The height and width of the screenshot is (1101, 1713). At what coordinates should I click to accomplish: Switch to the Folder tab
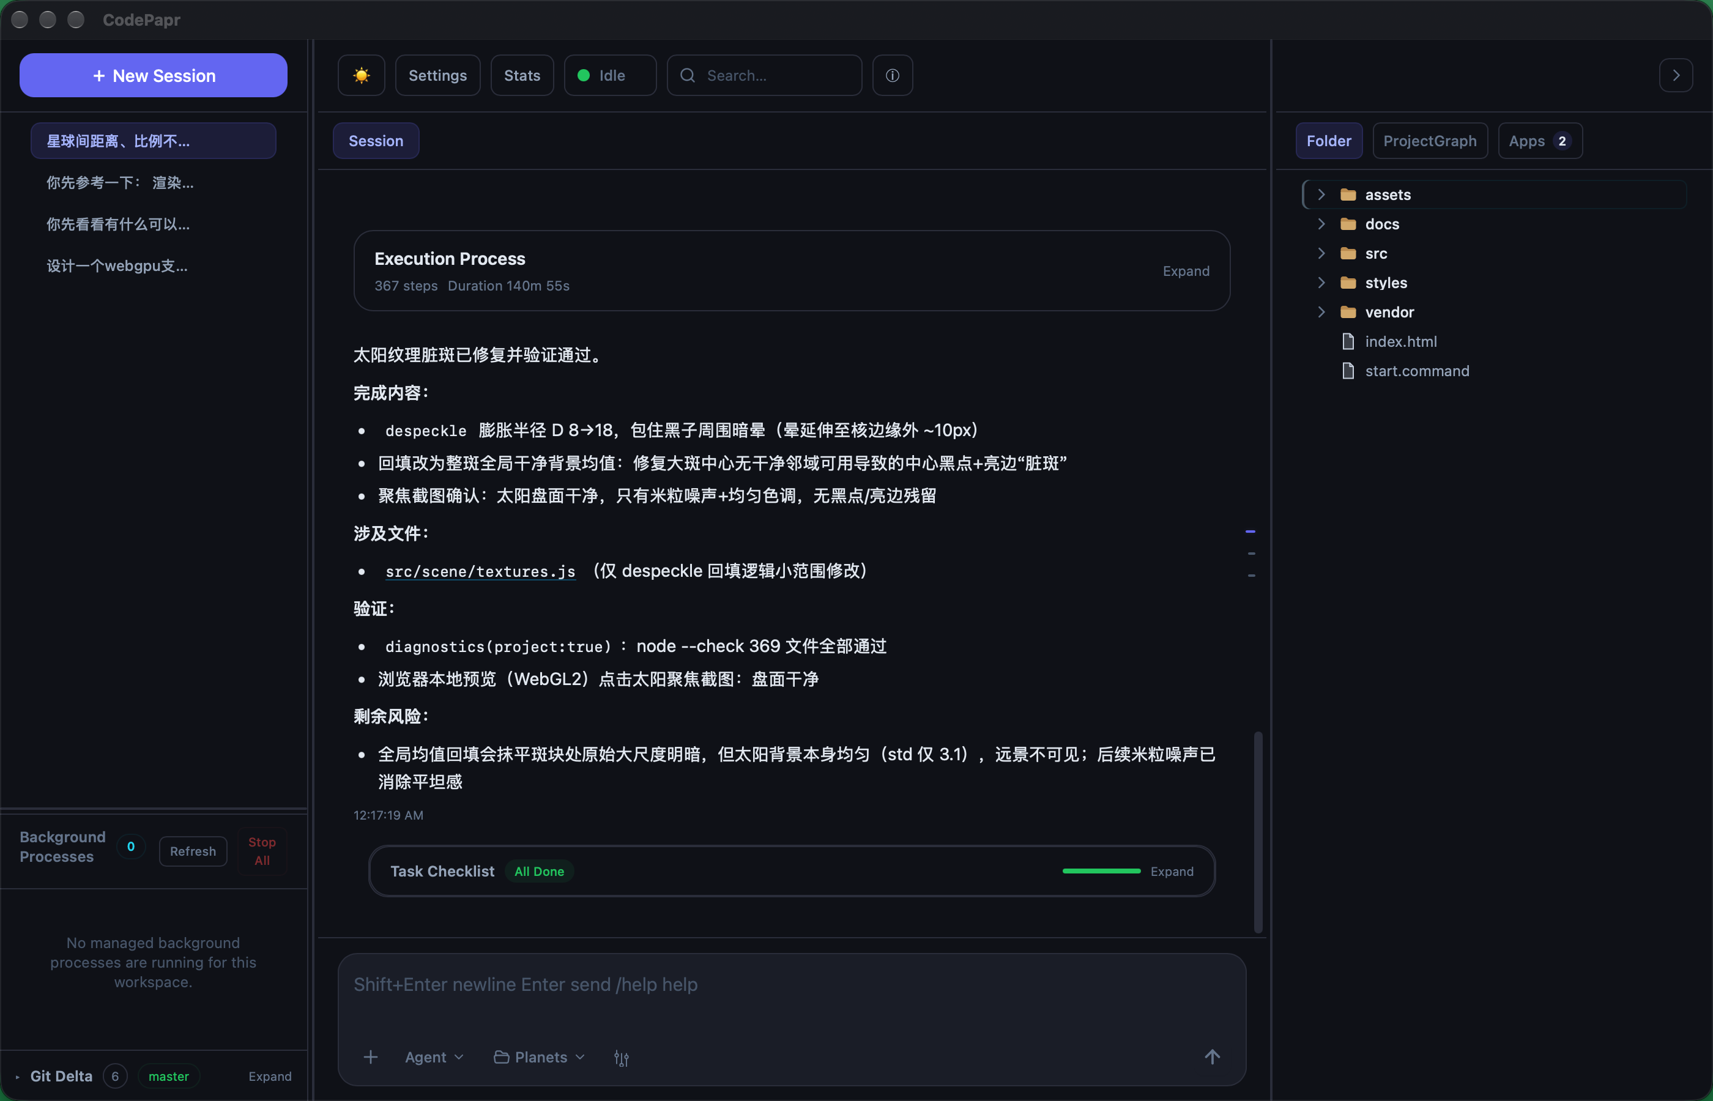point(1328,141)
